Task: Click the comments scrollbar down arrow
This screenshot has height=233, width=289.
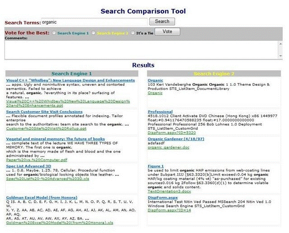Action: pos(280,56)
